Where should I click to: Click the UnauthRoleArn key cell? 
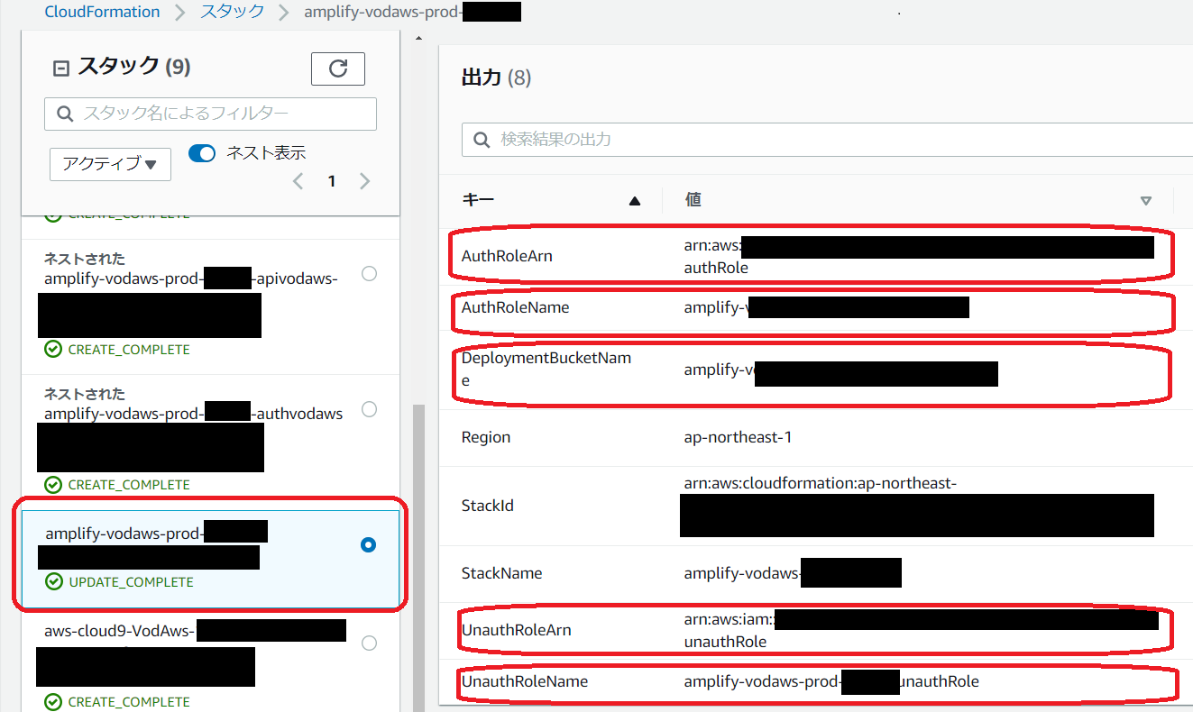tap(517, 630)
